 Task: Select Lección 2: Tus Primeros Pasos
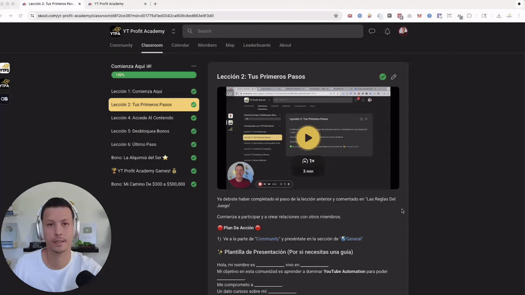(x=154, y=104)
